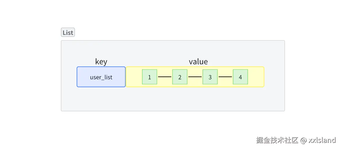
Task: Open the xxlsland username in watermark
Action: point(322,140)
